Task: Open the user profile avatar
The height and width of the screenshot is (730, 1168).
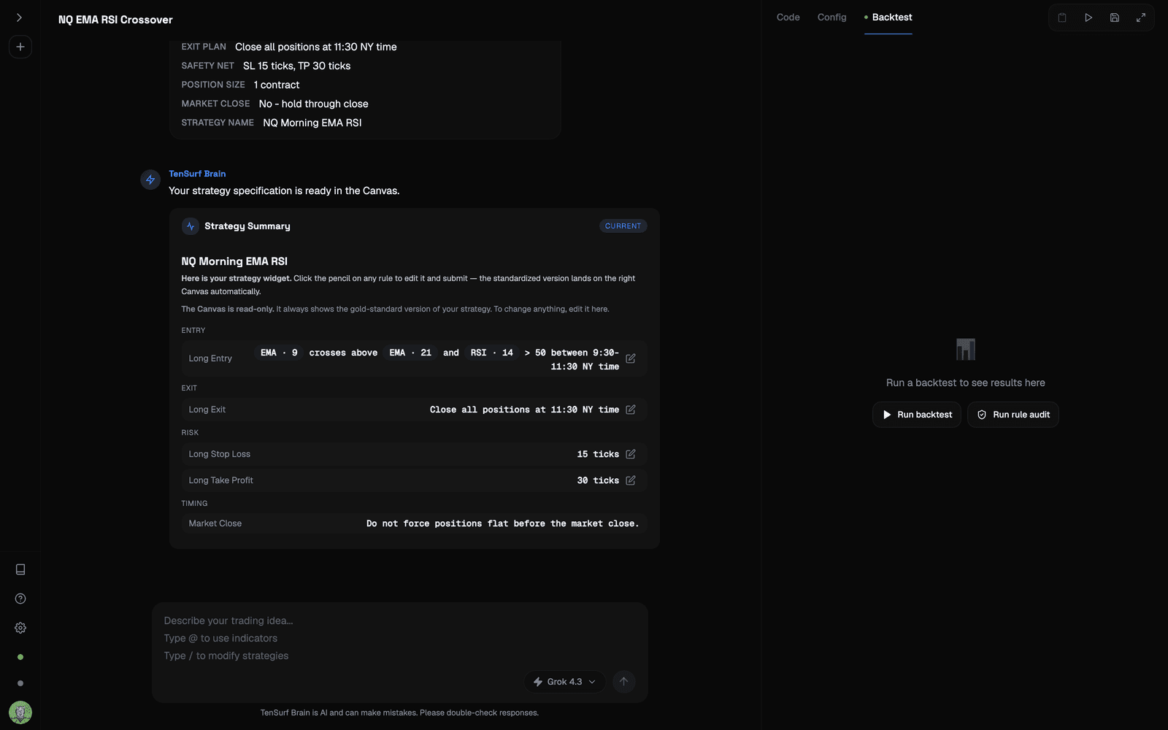Action: (x=20, y=712)
